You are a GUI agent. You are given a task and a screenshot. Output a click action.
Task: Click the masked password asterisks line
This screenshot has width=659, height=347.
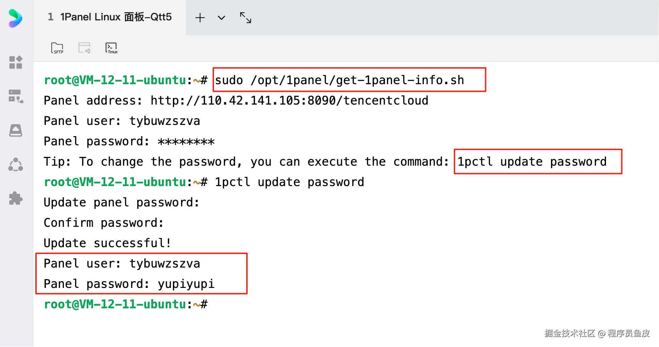click(129, 141)
